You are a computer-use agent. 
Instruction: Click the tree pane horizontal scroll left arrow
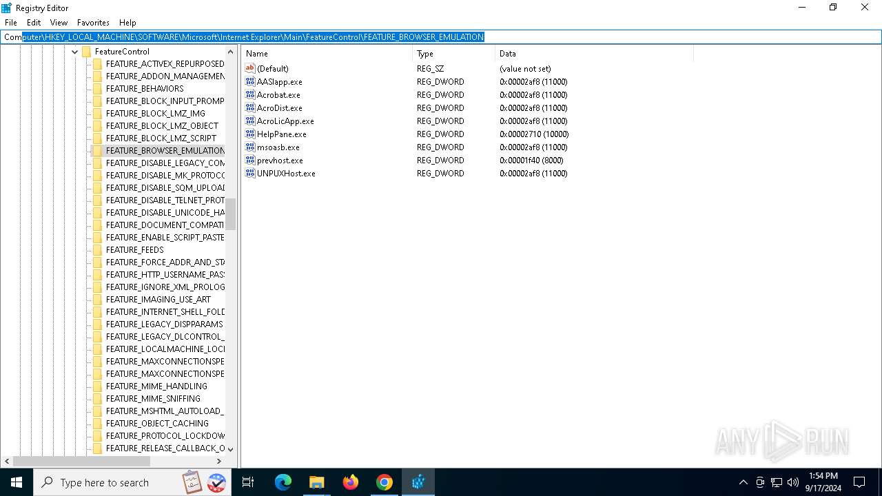[x=7, y=461]
